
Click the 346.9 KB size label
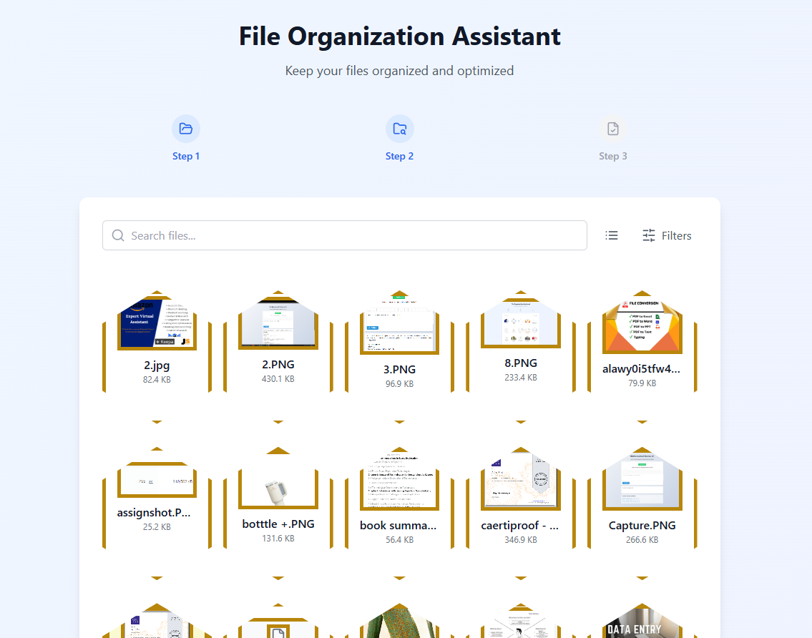[521, 540]
